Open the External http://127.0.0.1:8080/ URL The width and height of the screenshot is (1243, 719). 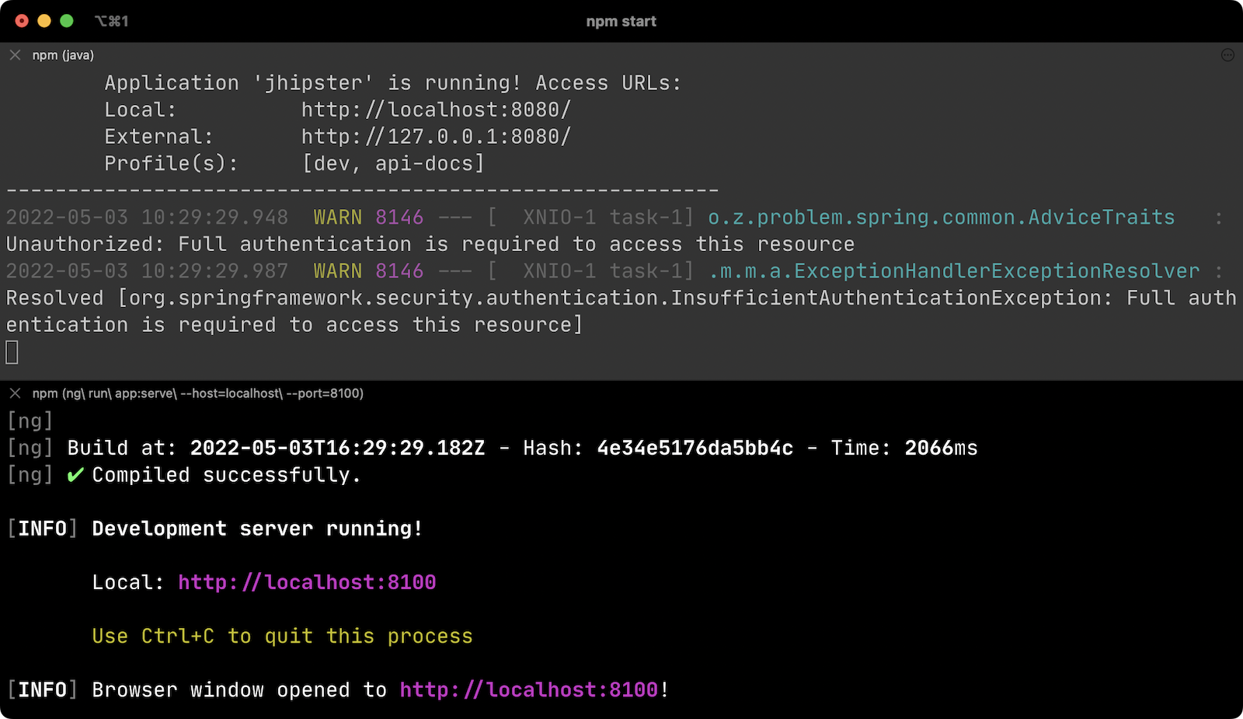[x=436, y=137]
